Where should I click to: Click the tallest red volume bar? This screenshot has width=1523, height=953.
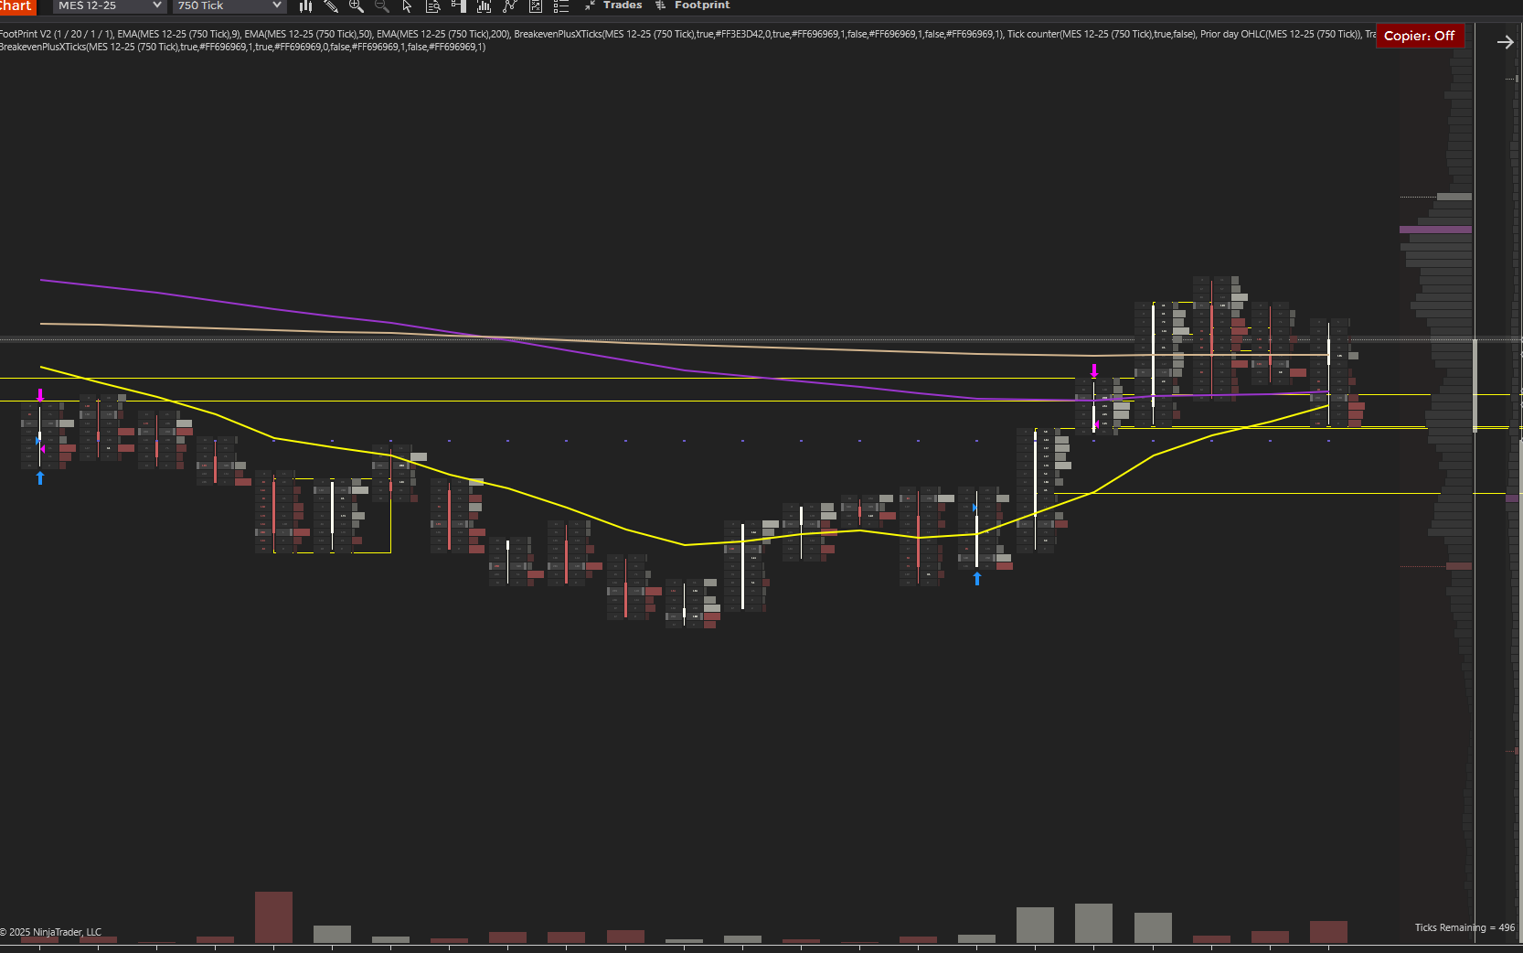[x=273, y=917]
